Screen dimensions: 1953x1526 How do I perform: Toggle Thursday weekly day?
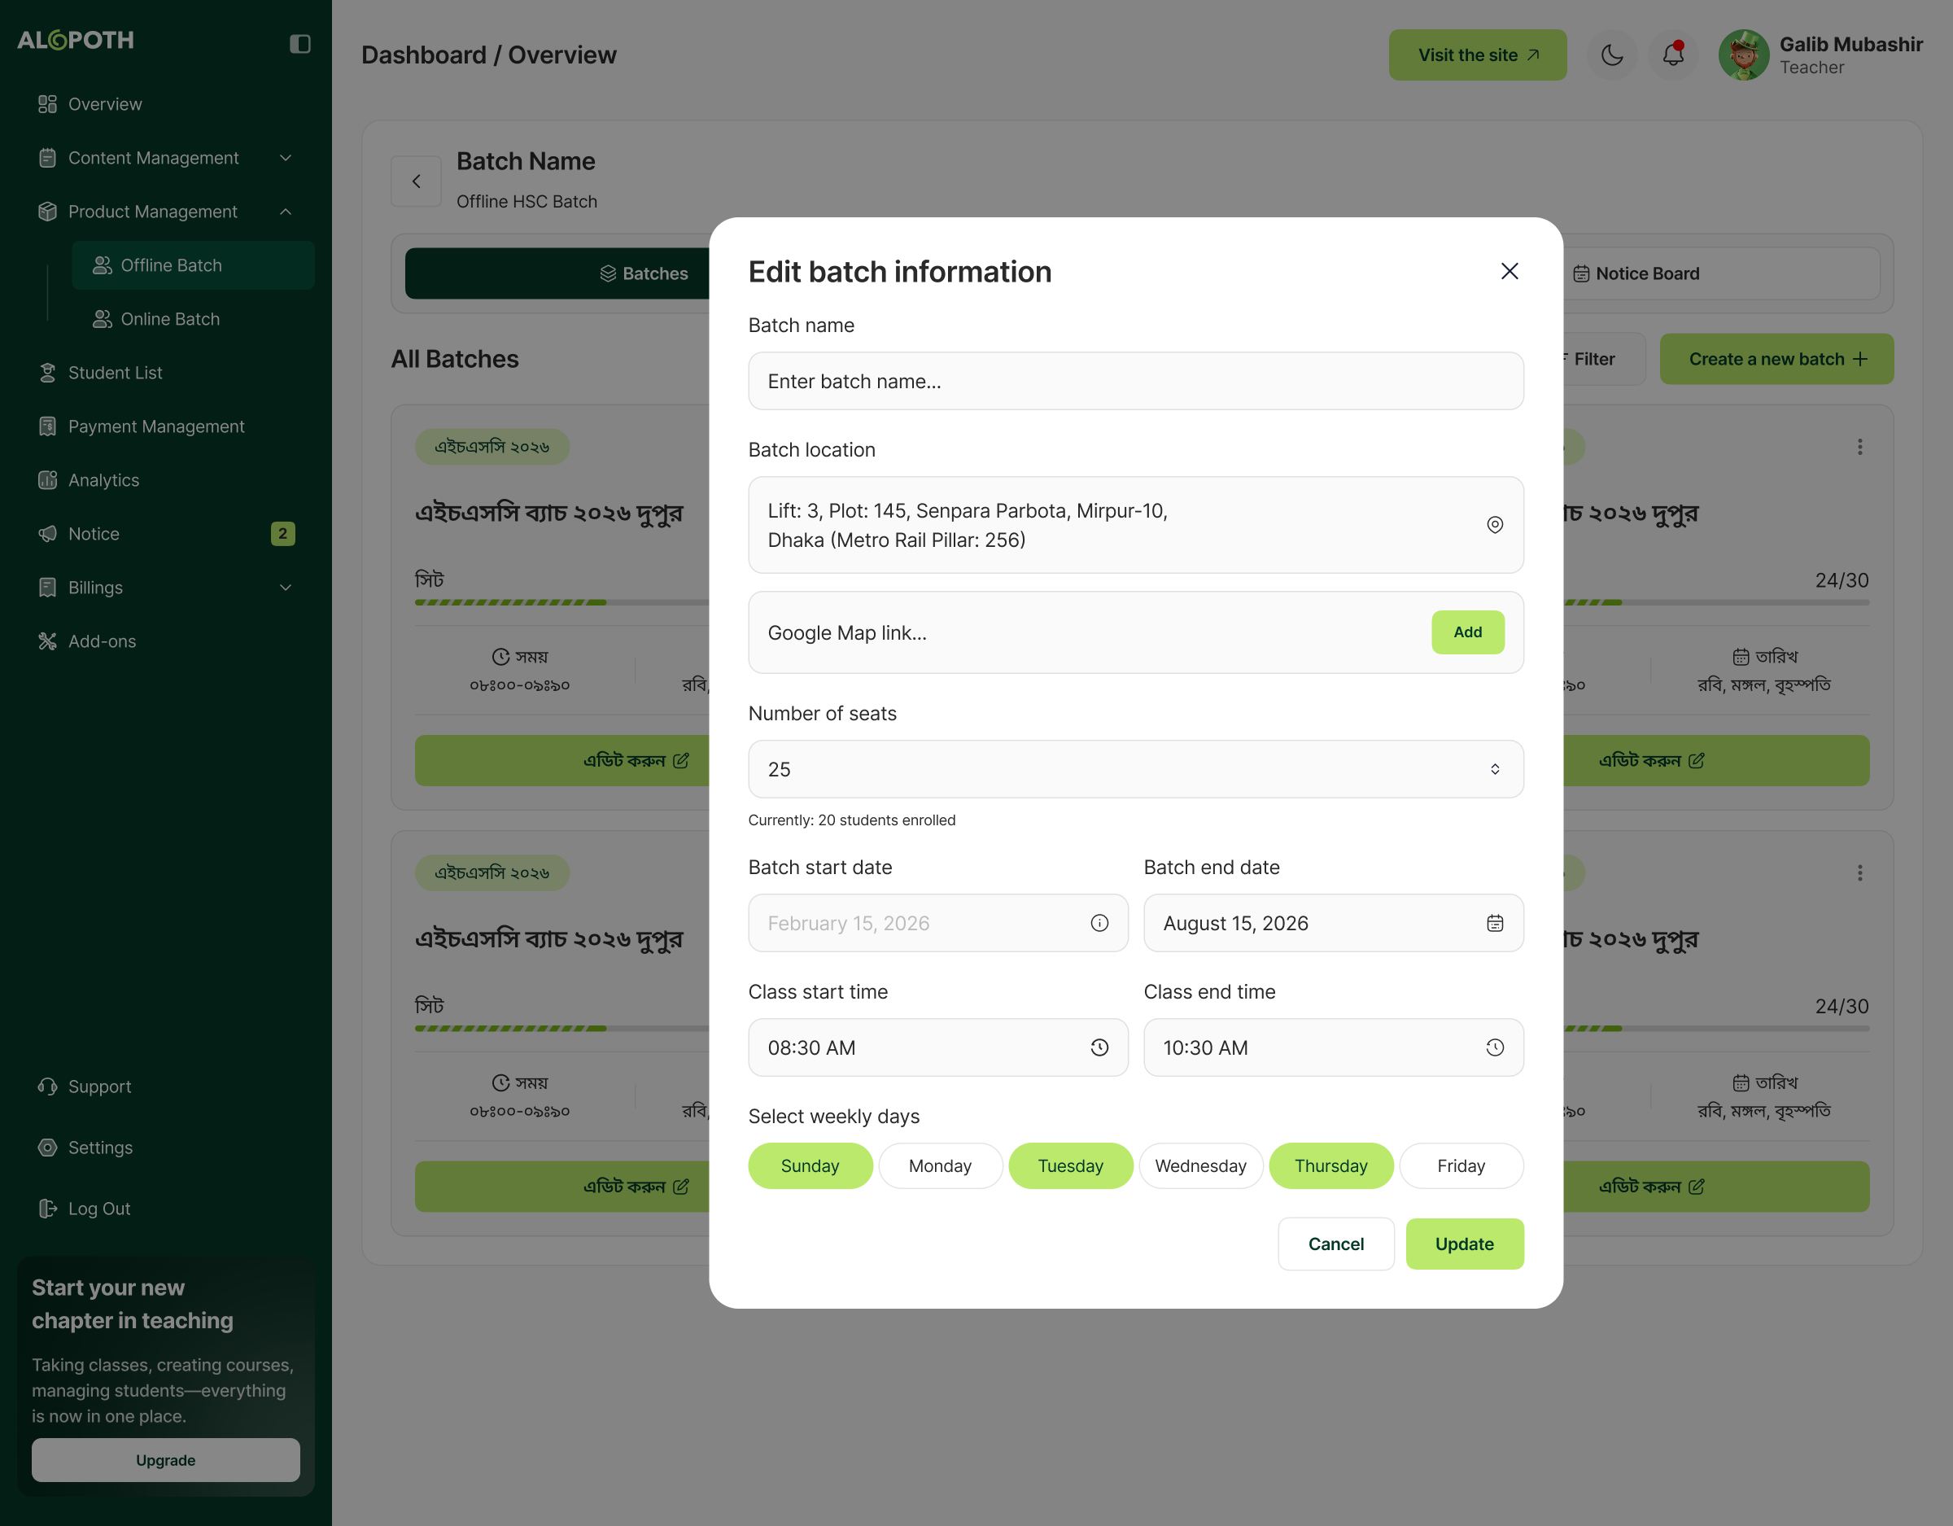coord(1330,1165)
